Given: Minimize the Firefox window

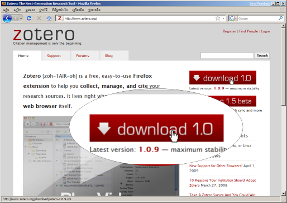Looking at the screenshot, I should [x=274, y=3].
